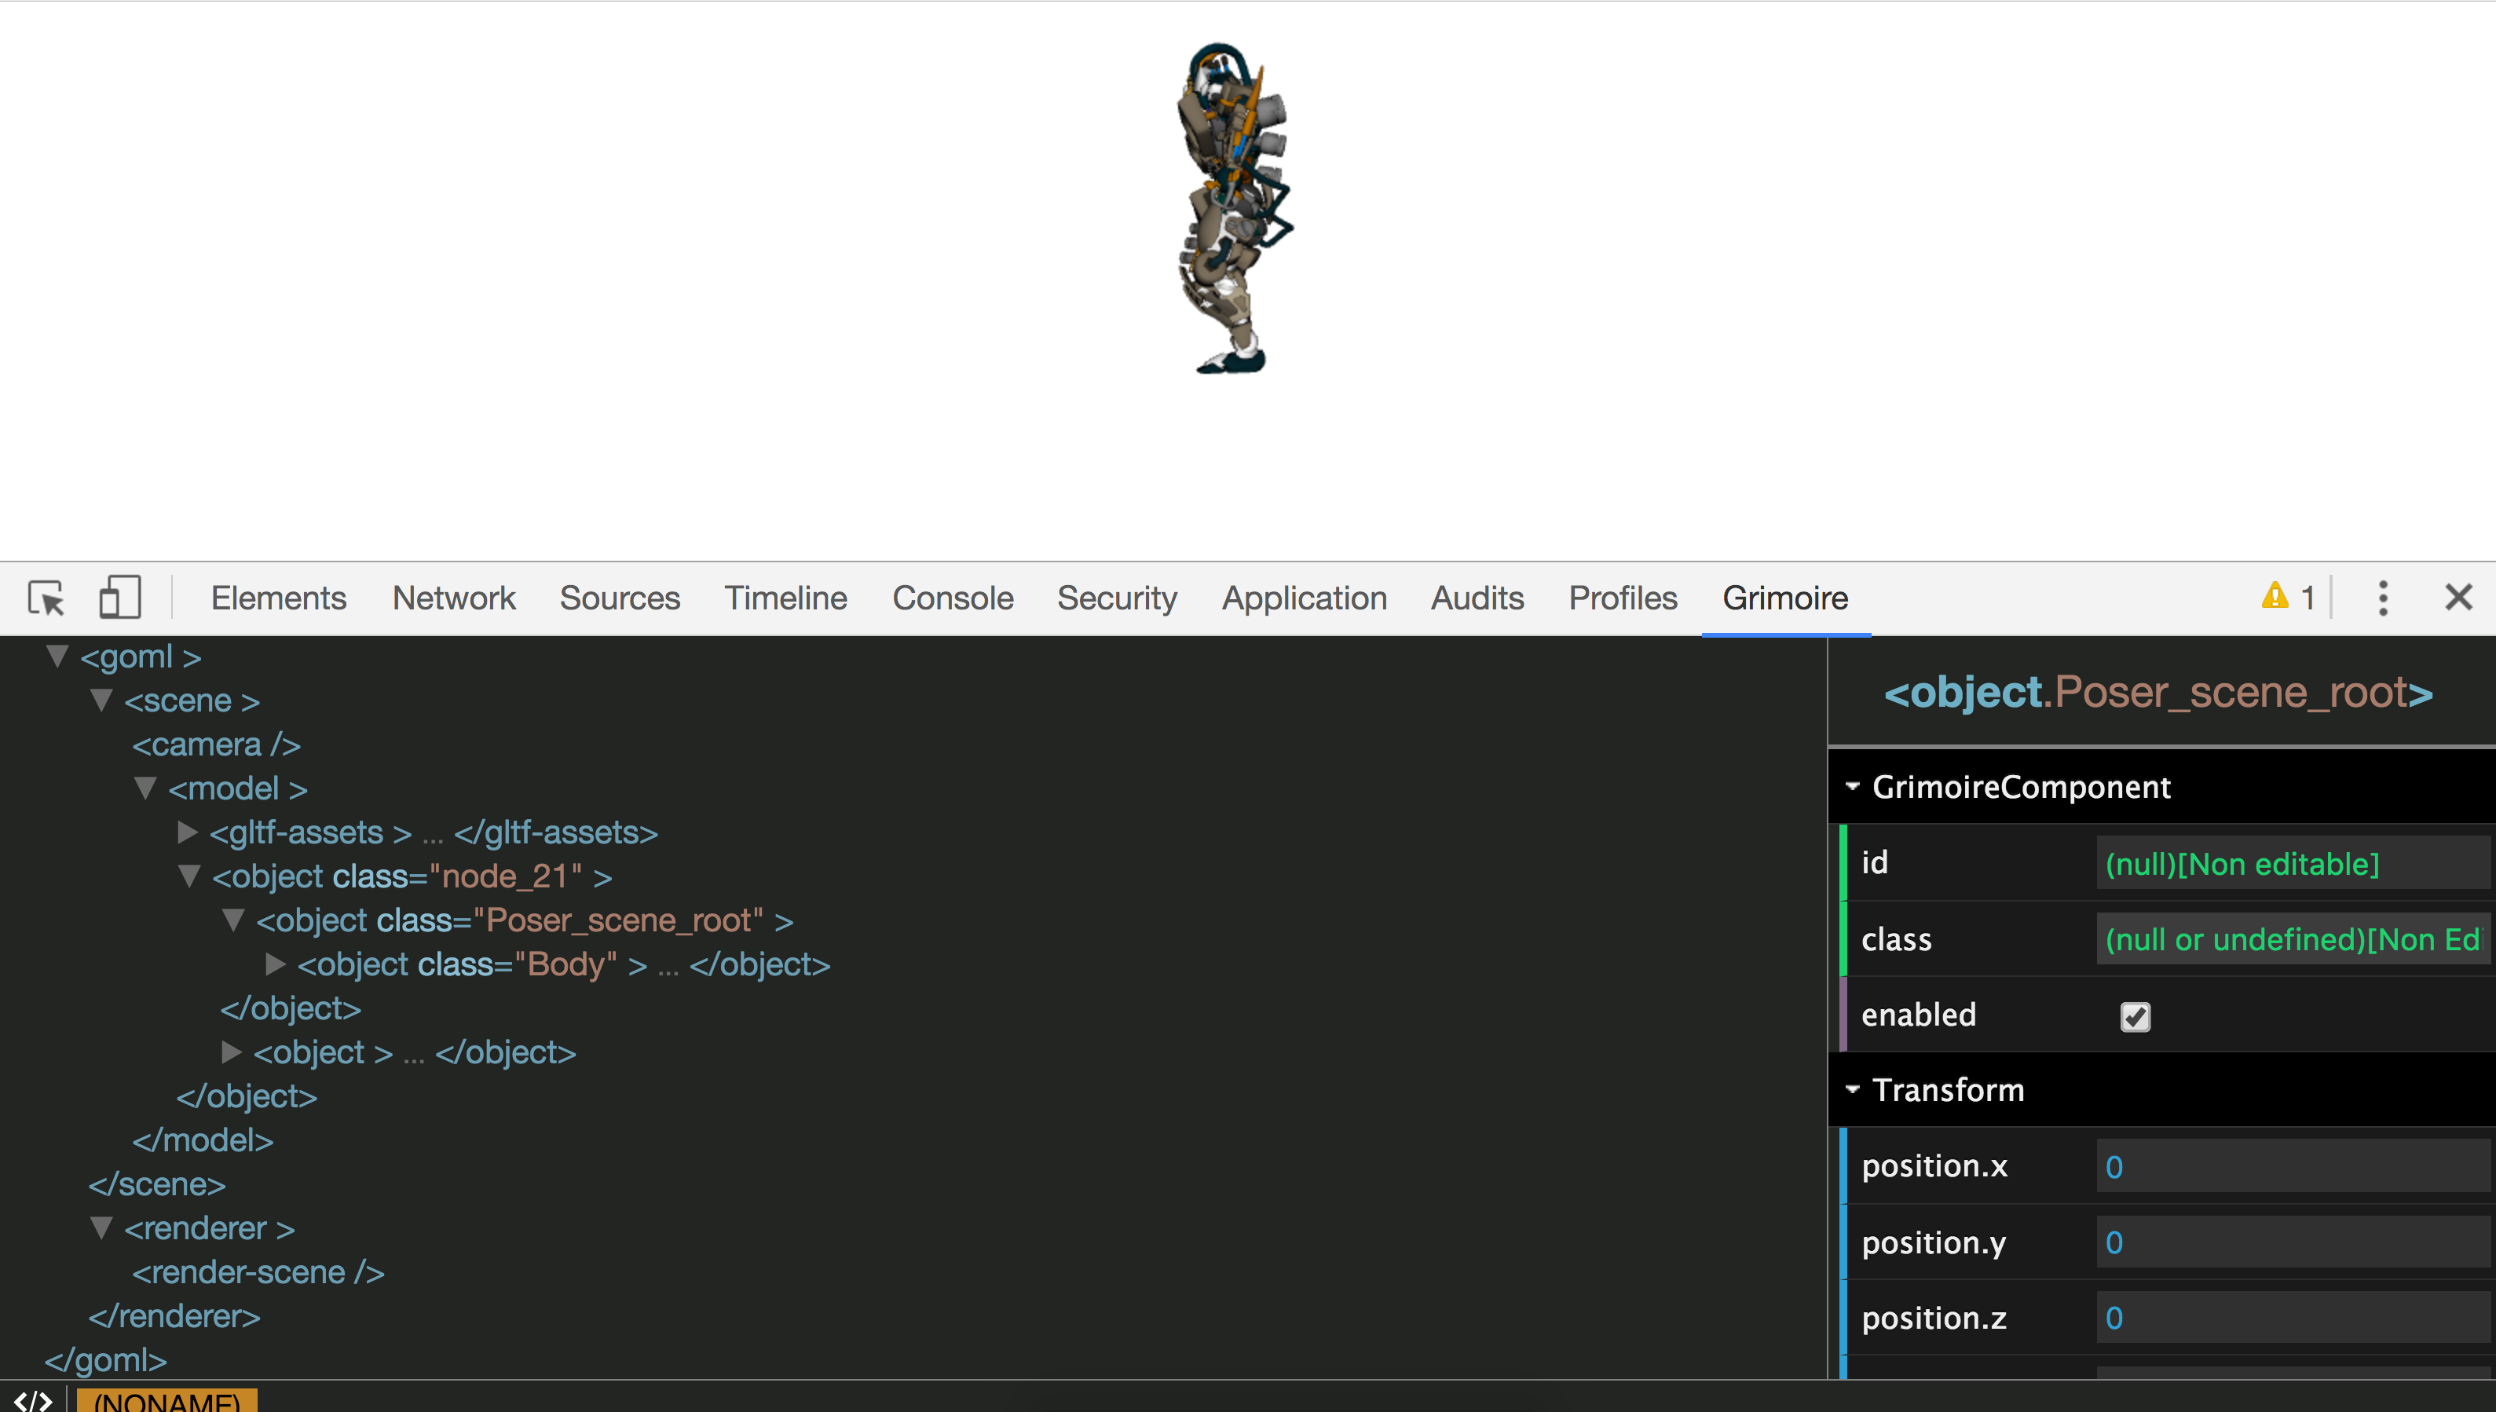Toggle the device toolbar icon
The image size is (2496, 1412).
click(119, 598)
